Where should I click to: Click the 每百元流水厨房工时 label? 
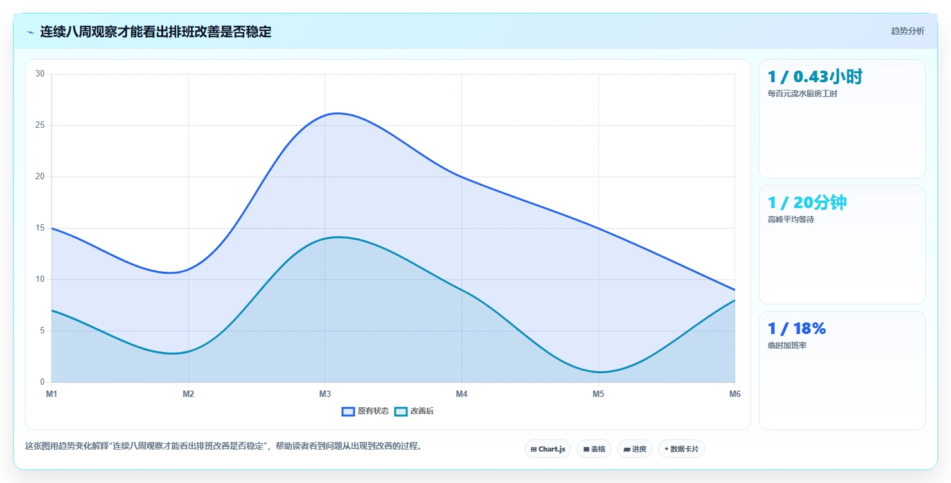803,94
